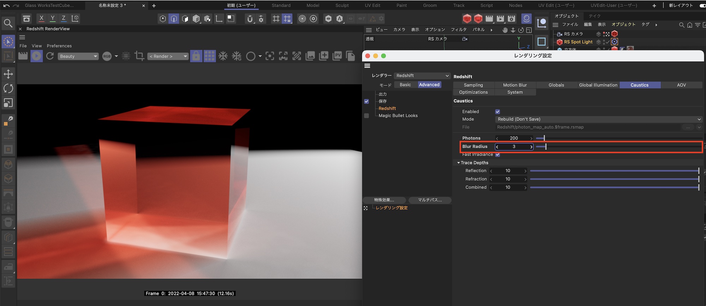The width and height of the screenshot is (706, 306).
Task: Select the crop region tool in RenderView
Action: tap(139, 56)
